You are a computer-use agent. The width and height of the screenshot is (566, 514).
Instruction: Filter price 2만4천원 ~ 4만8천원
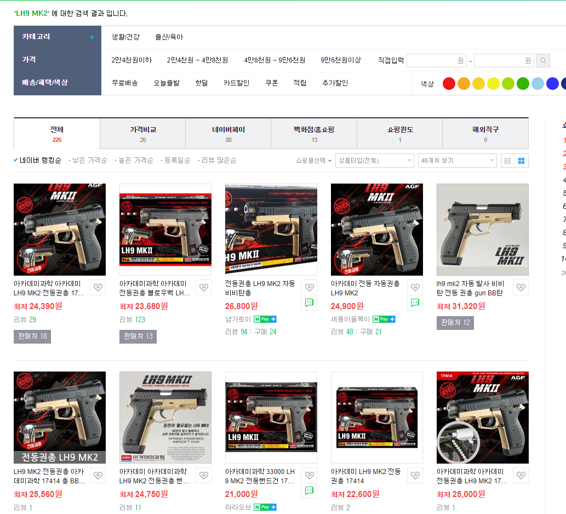click(x=197, y=60)
